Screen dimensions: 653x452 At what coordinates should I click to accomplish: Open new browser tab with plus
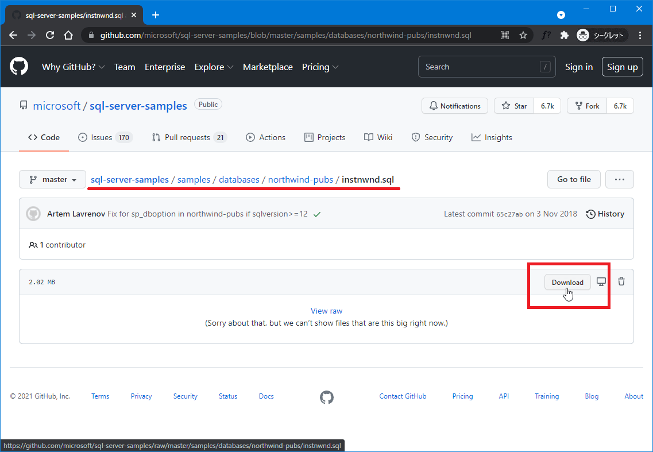click(x=155, y=15)
